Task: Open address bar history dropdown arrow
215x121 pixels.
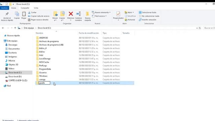Action: point(197,28)
